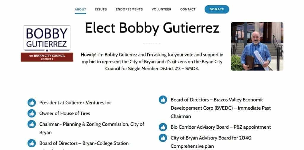
Task: Click the Bobby Gutierrez campaign logo
Action: point(47,38)
